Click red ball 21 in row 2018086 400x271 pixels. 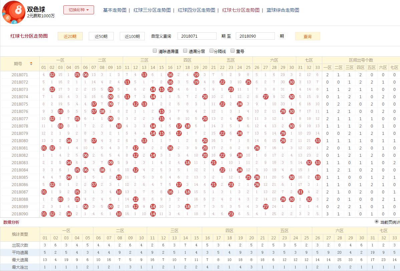click(214, 185)
